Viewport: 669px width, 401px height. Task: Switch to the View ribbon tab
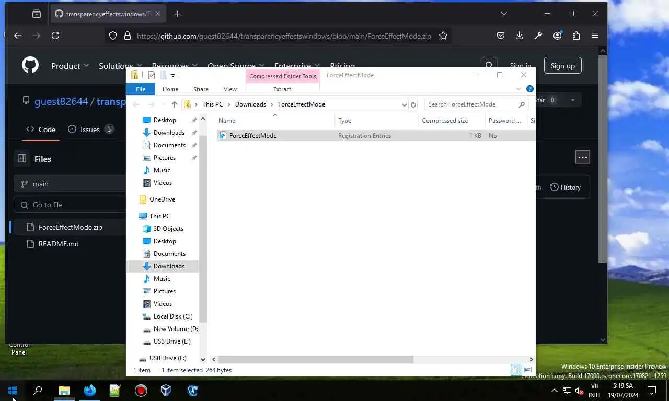click(230, 89)
